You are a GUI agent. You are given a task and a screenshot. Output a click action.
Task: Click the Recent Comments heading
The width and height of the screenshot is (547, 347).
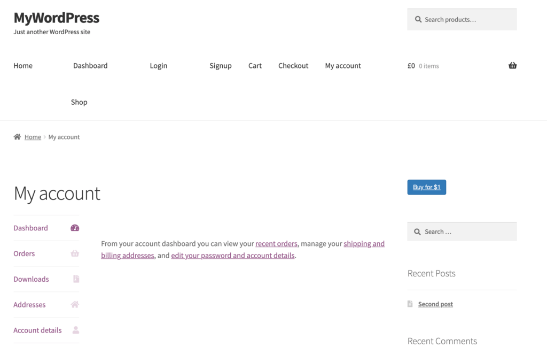pos(442,341)
